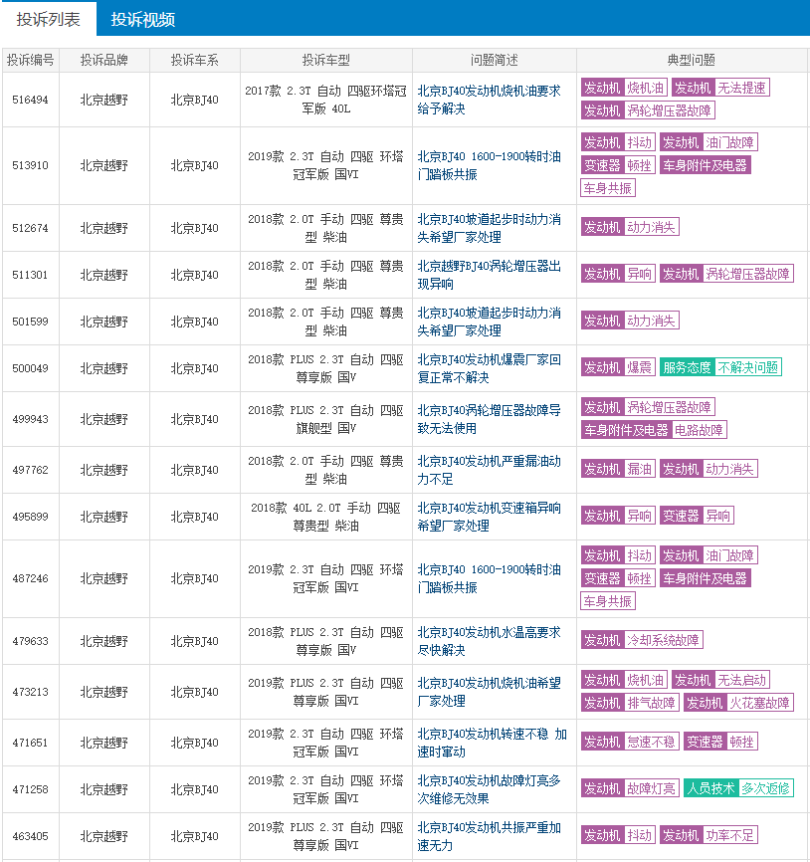Click 发动机 故障灯亮 tag
The image size is (810, 862).
630,789
